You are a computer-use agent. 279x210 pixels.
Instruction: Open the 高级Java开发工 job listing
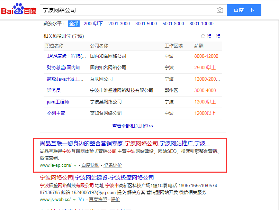point(65,79)
